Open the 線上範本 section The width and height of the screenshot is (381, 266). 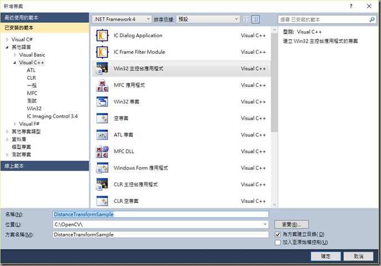point(45,166)
